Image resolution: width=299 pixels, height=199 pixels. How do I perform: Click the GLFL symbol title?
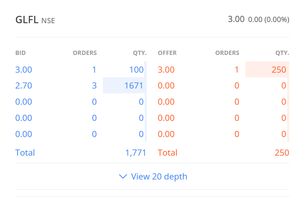click(27, 20)
